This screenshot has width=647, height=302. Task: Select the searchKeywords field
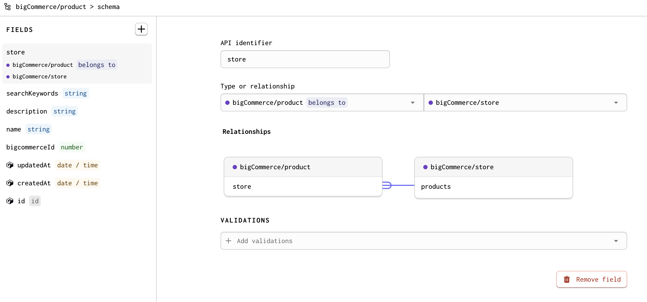(77, 93)
